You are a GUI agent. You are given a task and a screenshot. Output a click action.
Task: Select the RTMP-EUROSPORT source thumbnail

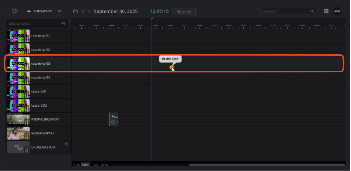[x=18, y=119]
